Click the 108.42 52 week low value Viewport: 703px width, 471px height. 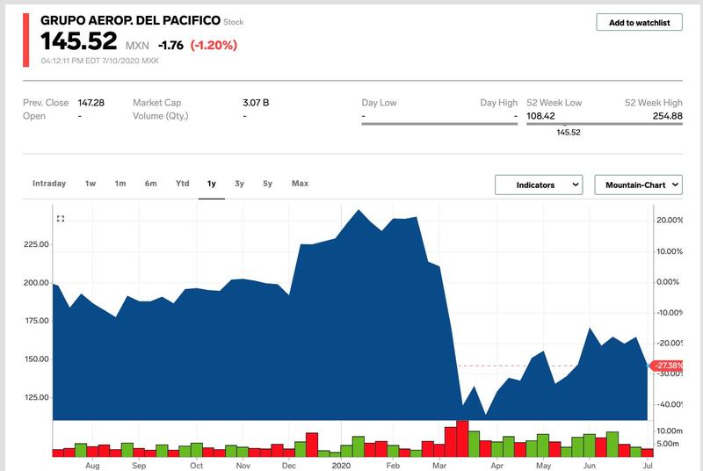540,116
